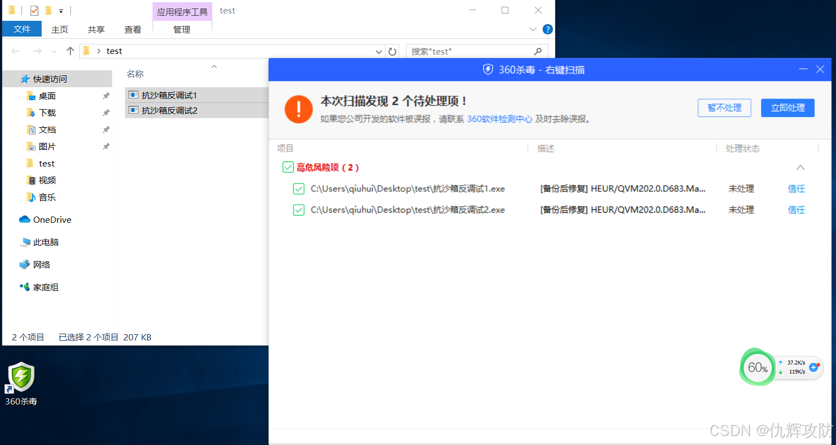
Task: Select 下载 in the navigation pane
Action: (47, 113)
